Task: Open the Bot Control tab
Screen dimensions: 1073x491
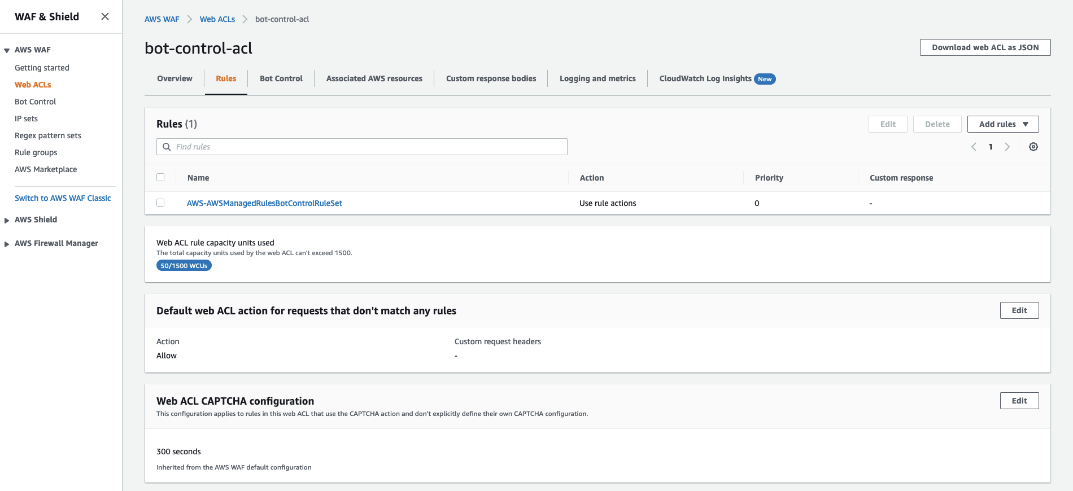Action: (x=281, y=78)
